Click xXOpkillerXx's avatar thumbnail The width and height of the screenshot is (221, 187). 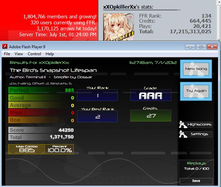(119, 27)
